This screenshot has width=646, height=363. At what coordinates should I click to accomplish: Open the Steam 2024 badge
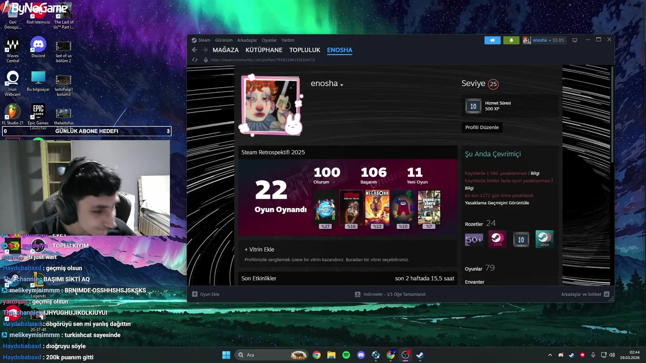click(x=545, y=239)
